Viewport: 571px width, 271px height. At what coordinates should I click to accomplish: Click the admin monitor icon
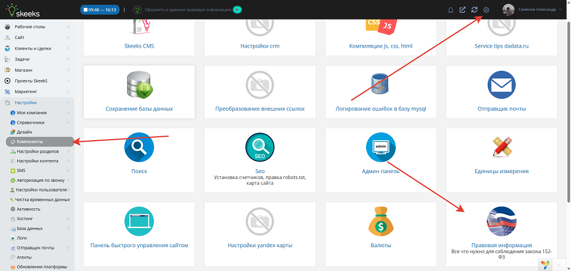(x=381, y=147)
